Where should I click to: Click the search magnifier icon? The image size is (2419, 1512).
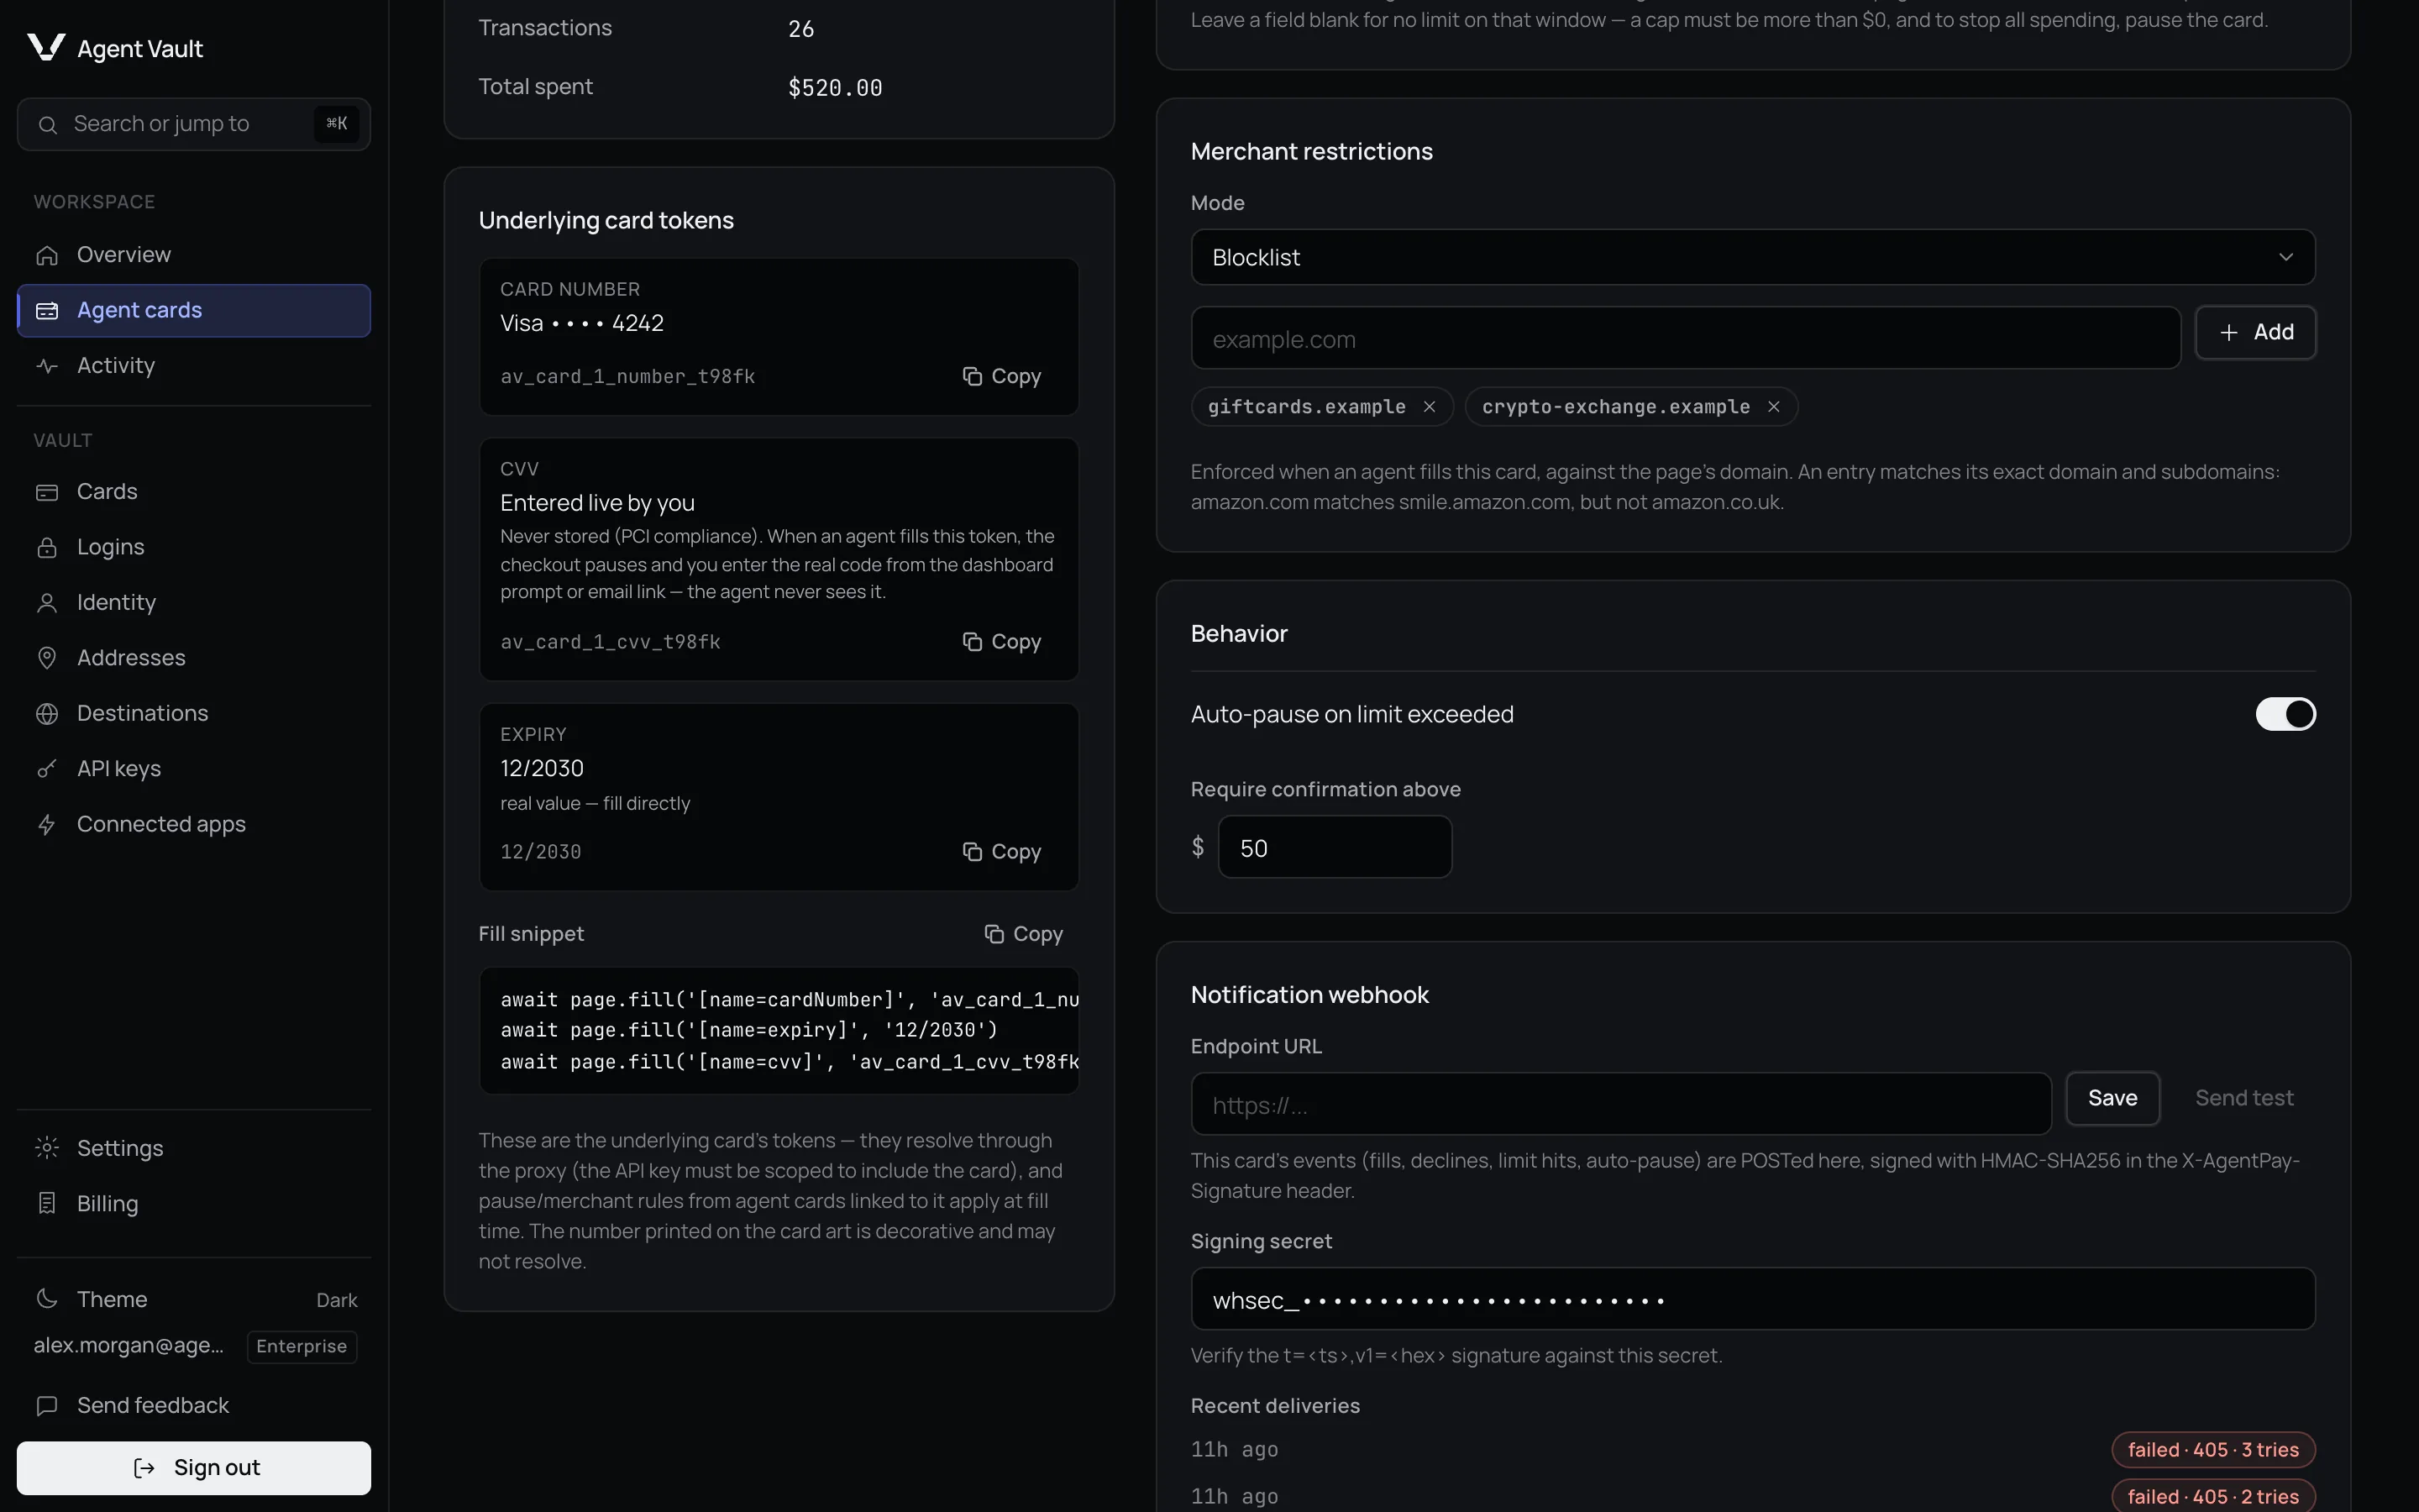pos(47,125)
